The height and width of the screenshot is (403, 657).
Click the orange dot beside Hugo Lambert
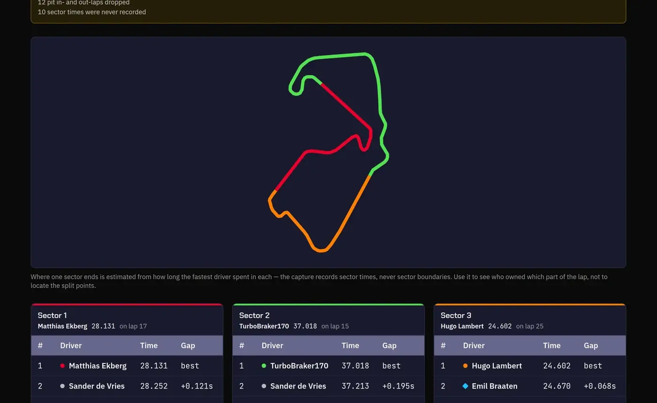465,365
